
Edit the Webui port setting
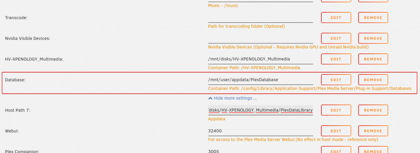pos(336,131)
